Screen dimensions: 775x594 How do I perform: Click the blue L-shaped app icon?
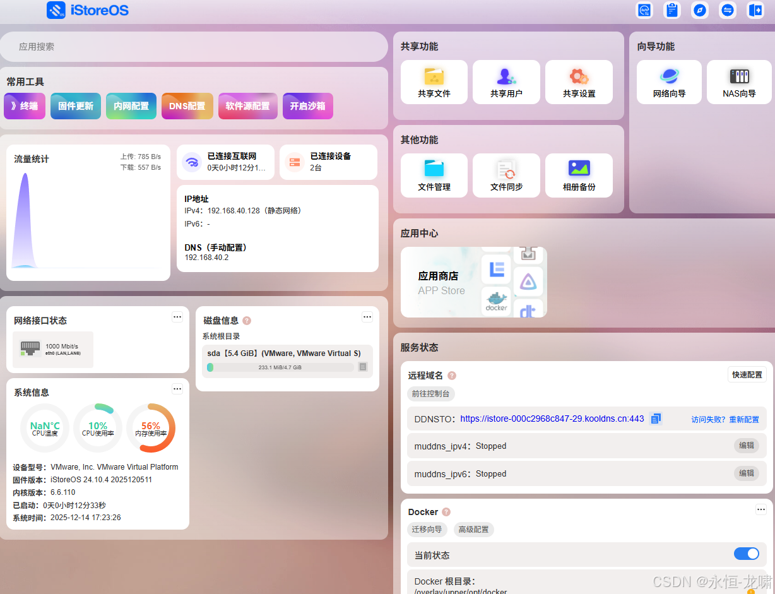click(x=497, y=270)
